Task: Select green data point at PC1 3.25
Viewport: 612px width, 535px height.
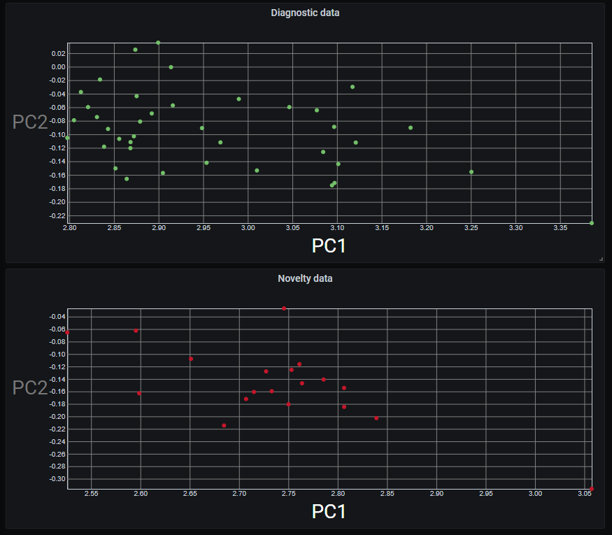Action: click(471, 172)
